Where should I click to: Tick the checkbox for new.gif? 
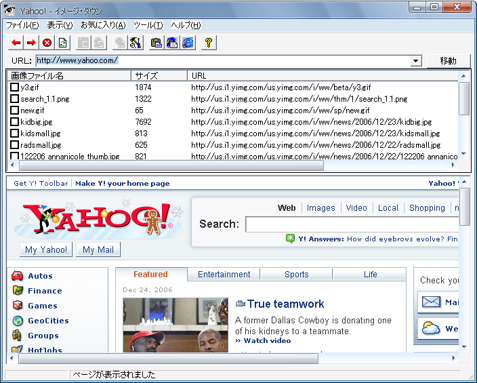pyautogui.click(x=14, y=110)
